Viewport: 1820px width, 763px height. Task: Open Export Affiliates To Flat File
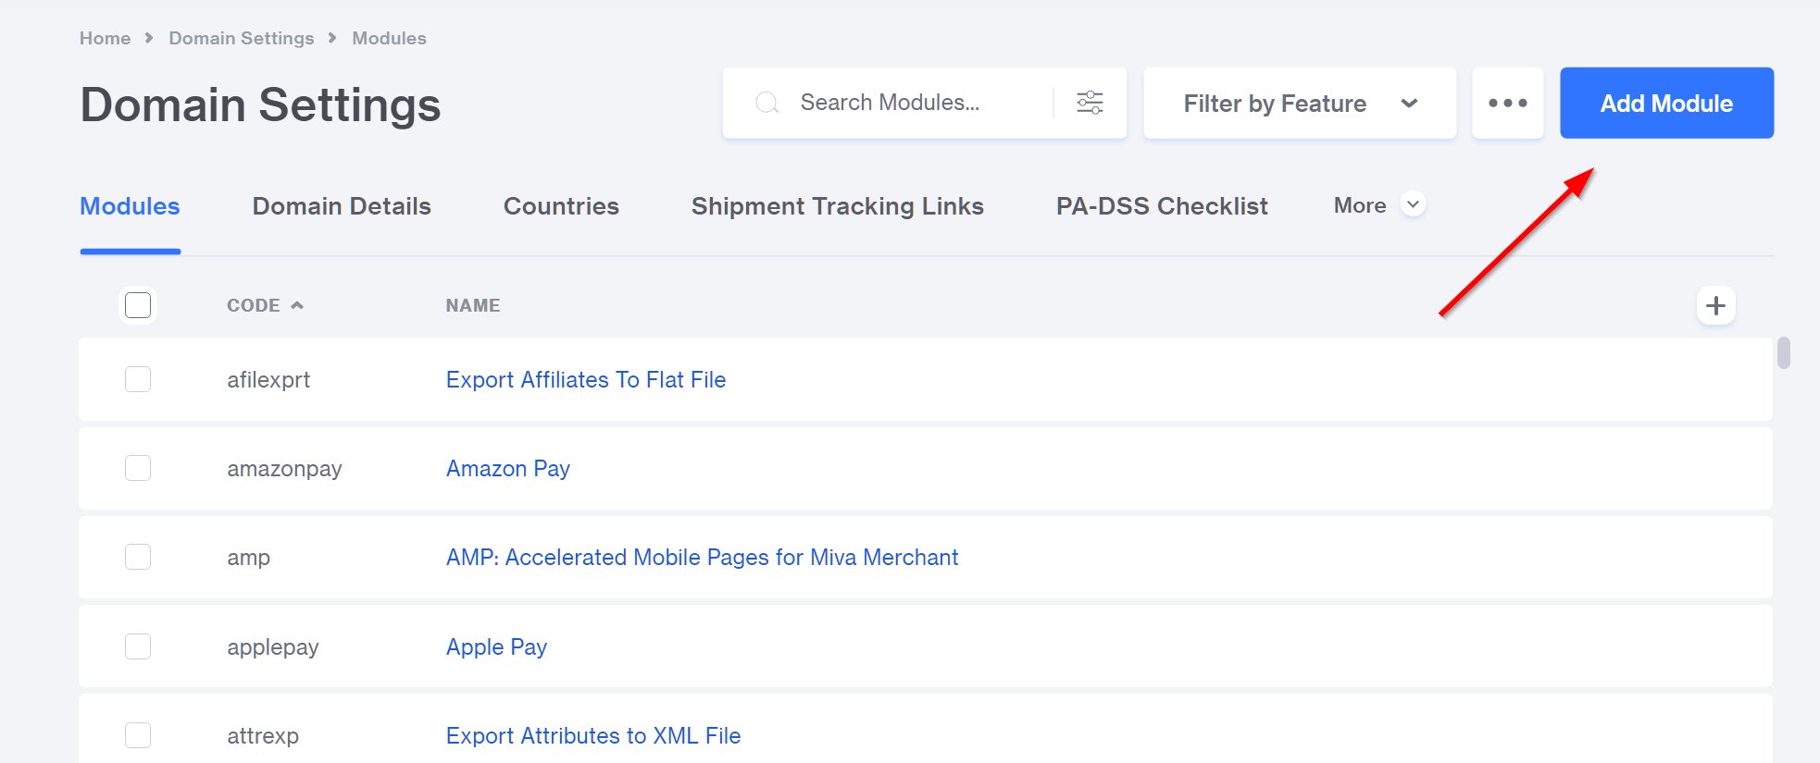click(x=585, y=380)
